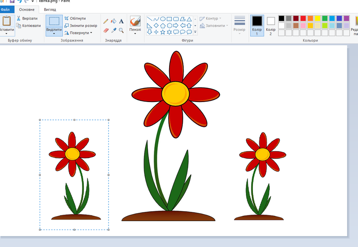The image size is (358, 247).
Task: Pick the purple color swatch
Action: (347, 18)
